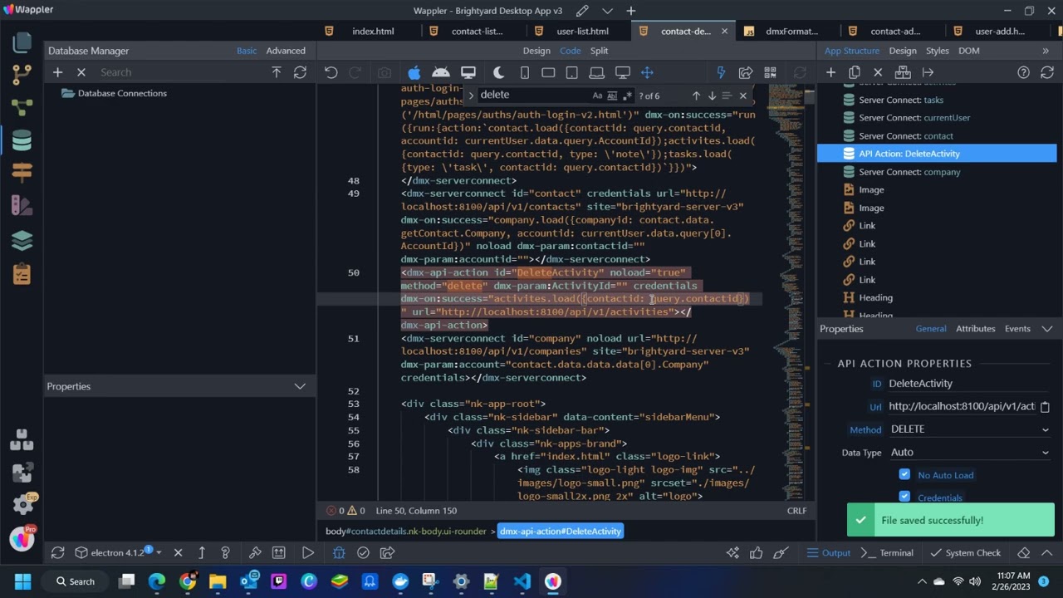Open the Data Type Auto dropdown
This screenshot has width=1063, height=598.
(x=969, y=453)
